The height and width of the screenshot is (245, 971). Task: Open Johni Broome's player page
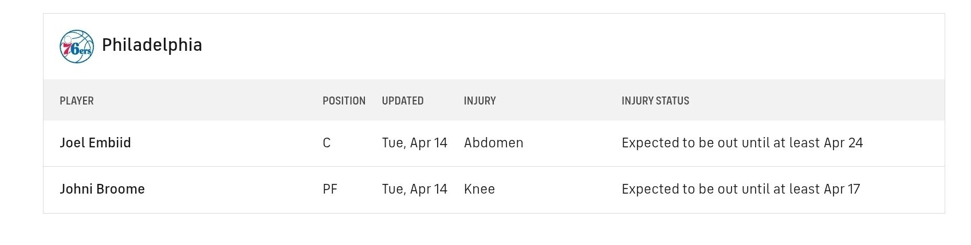[x=102, y=189]
